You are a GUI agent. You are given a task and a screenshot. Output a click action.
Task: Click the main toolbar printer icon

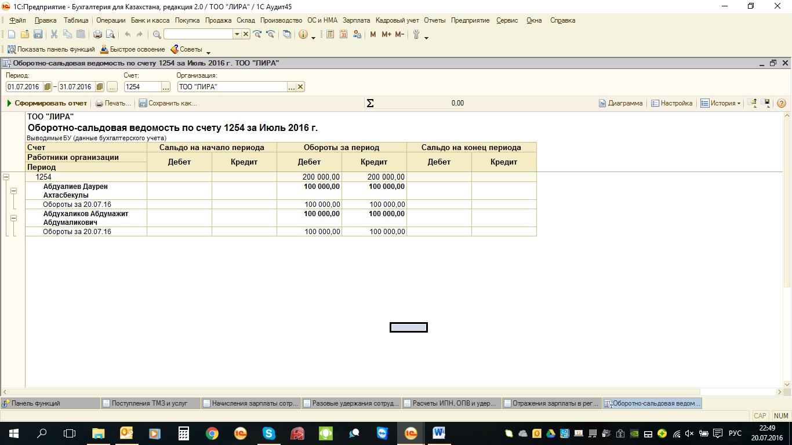pos(97,34)
